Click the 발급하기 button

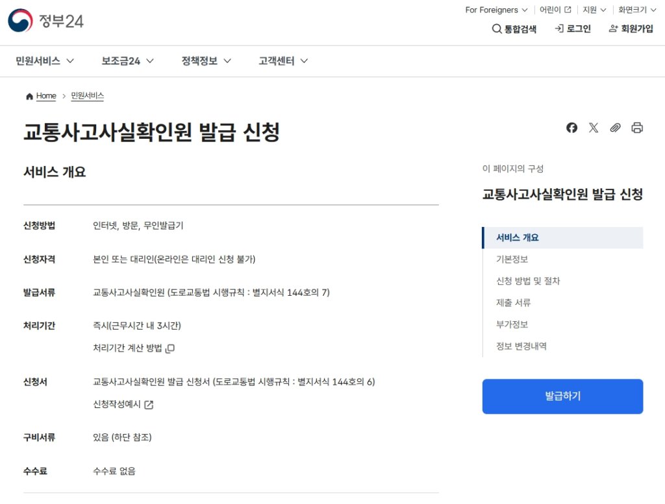(562, 396)
